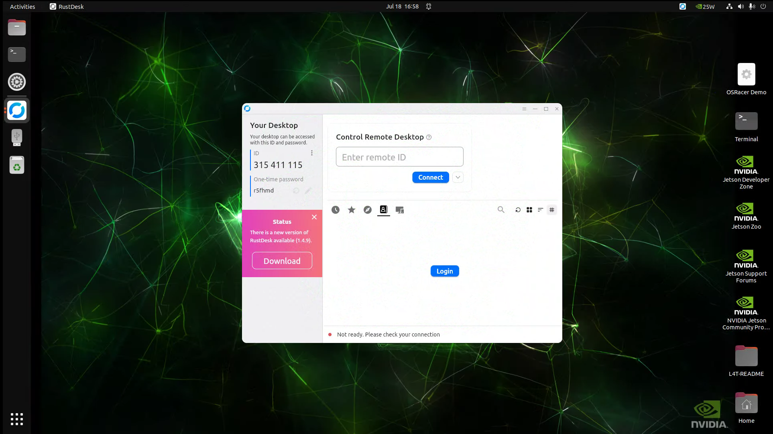This screenshot has width=773, height=434.
Task: Click the peer search magnifier icon
Action: coord(501,209)
